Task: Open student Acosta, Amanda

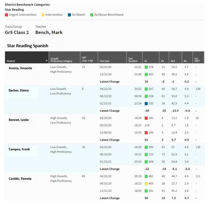Action: coord(20,68)
